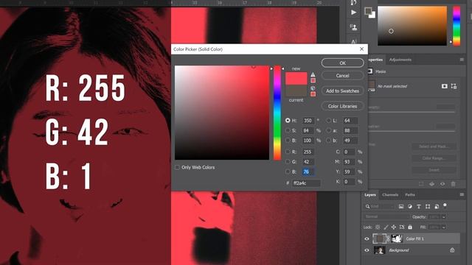Enable the Only Web Colors checkbox

click(x=177, y=167)
